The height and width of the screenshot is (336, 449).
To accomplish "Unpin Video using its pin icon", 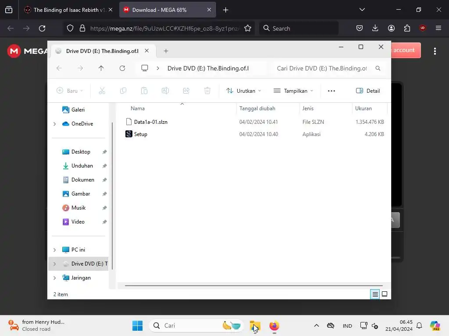I will point(104,222).
